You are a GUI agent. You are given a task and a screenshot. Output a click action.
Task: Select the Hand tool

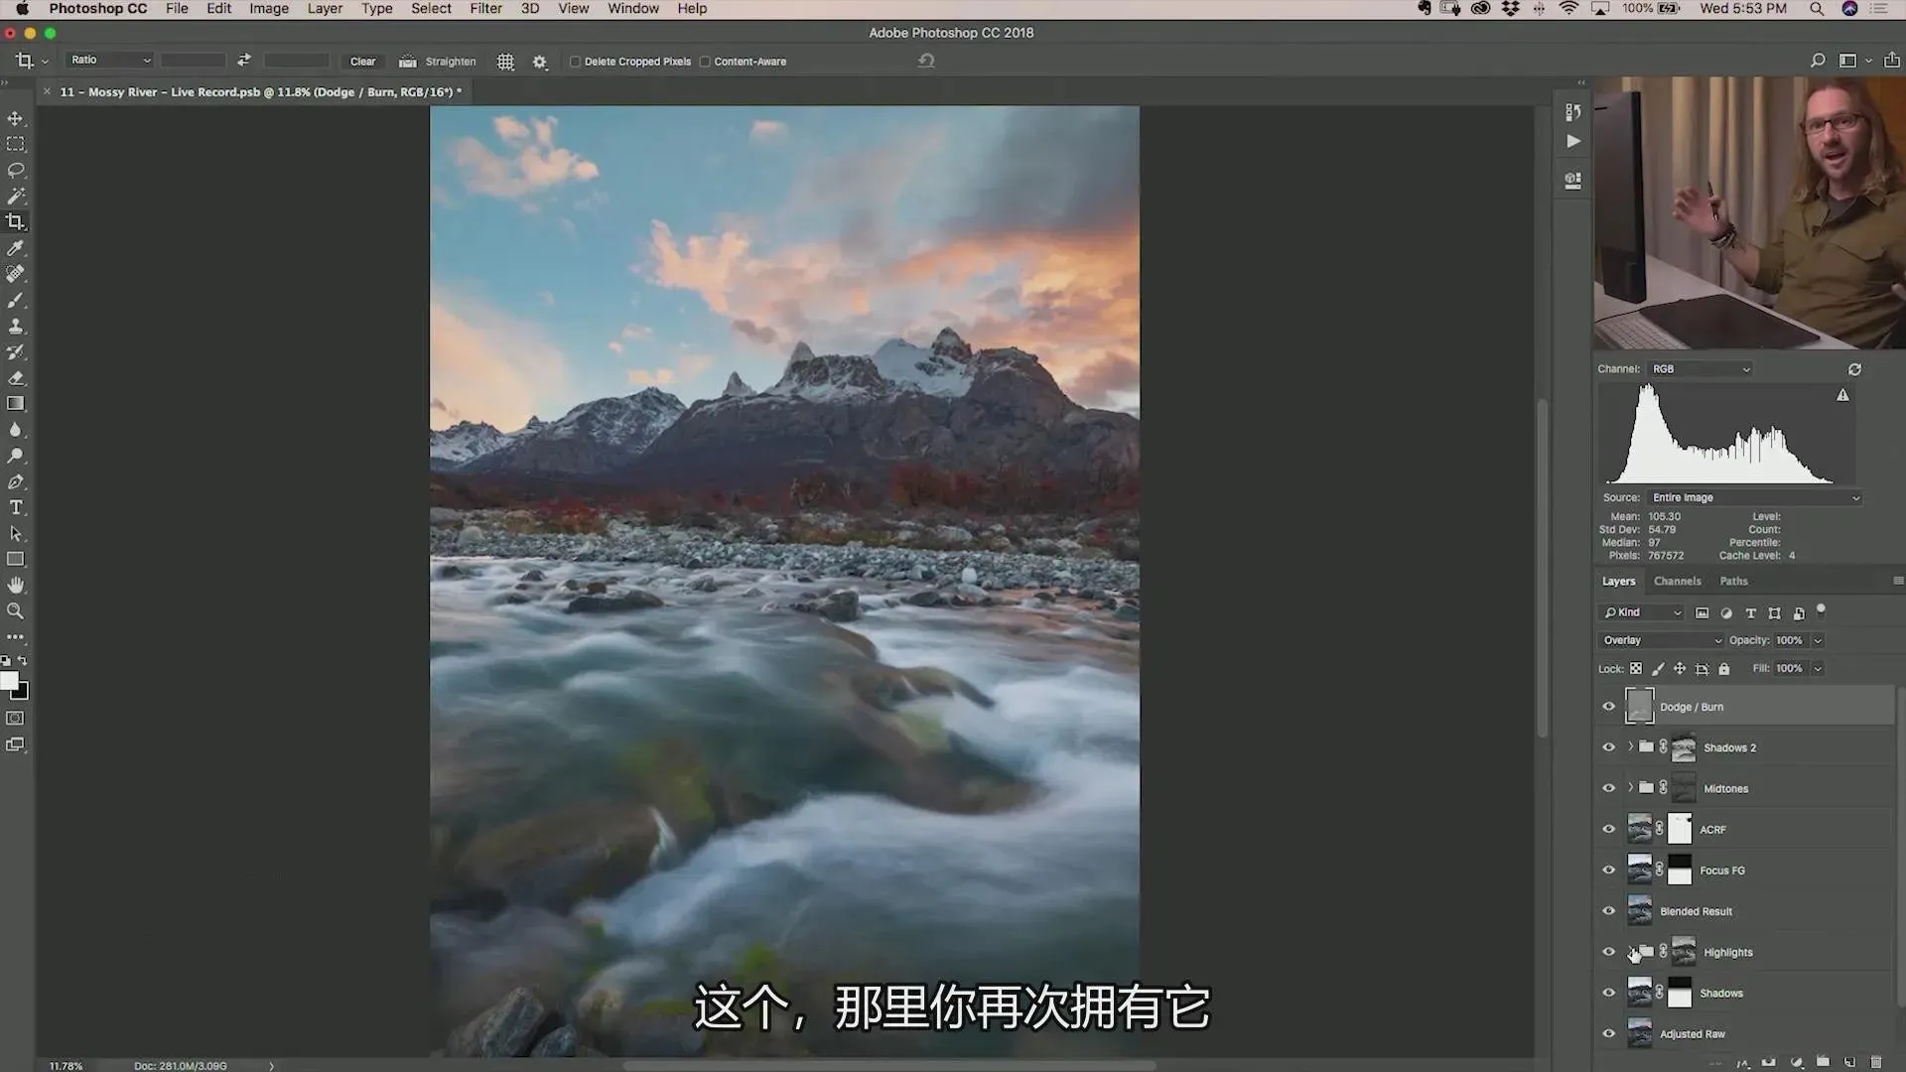click(x=16, y=585)
